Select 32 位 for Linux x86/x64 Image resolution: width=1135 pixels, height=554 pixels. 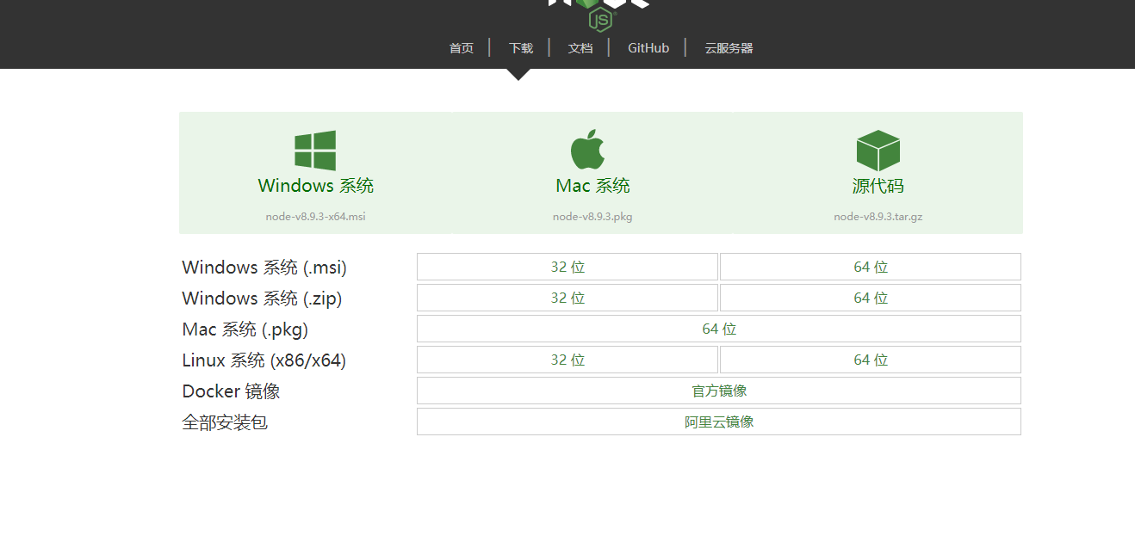(567, 360)
